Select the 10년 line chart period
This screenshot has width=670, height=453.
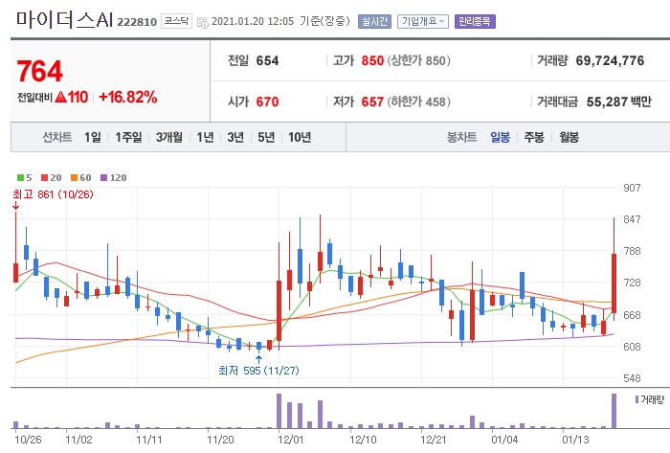tap(299, 137)
